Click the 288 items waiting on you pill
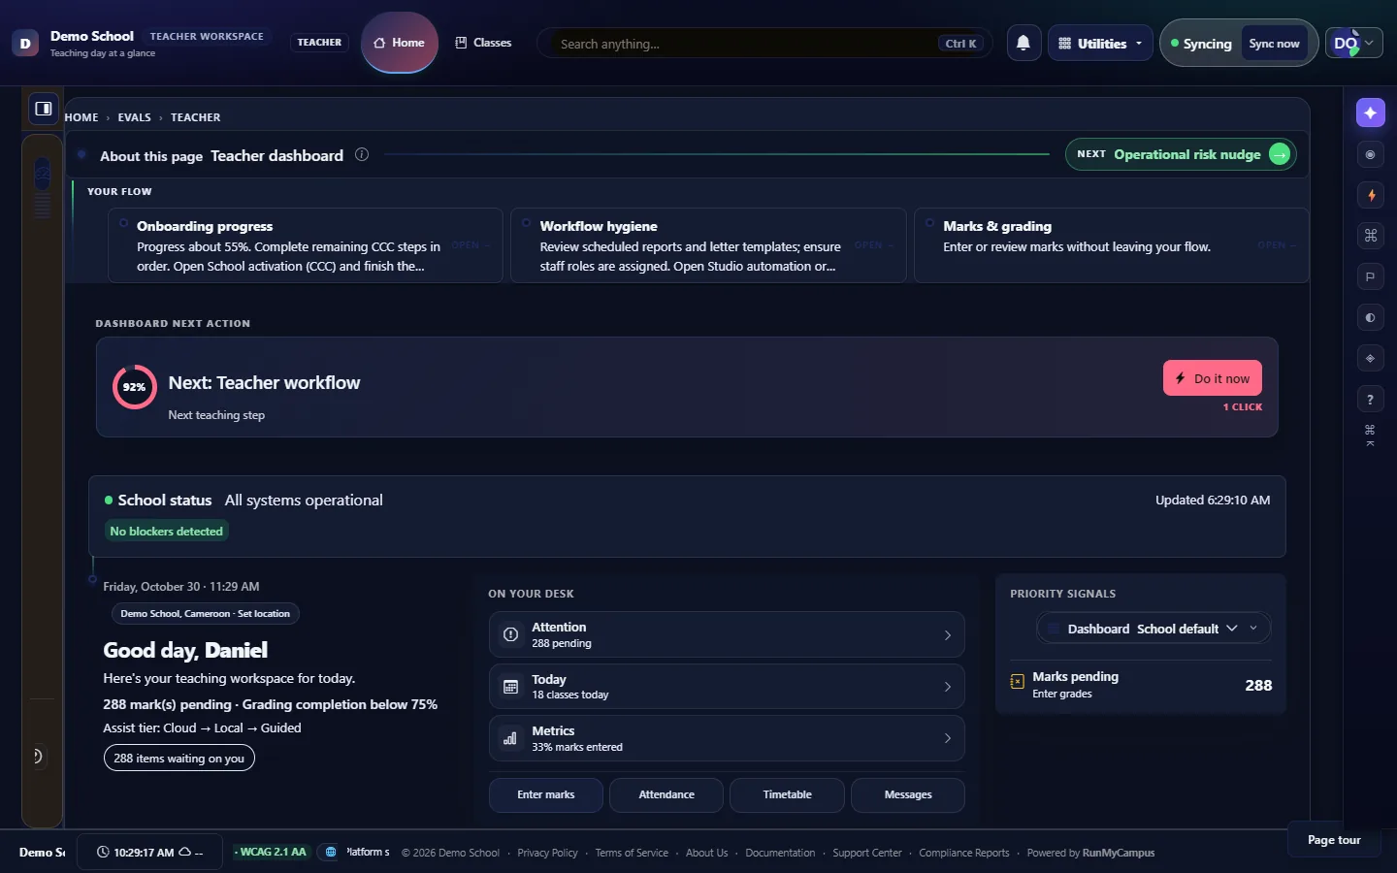 coord(179,759)
